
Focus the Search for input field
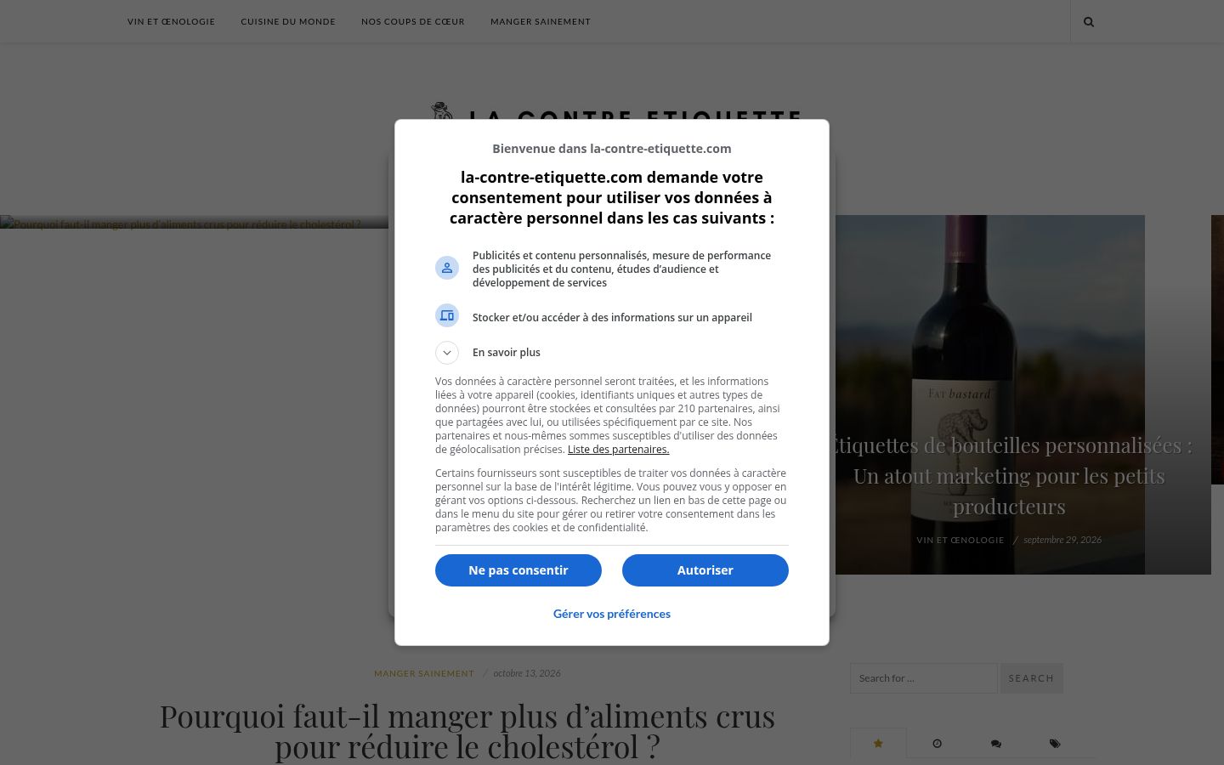click(924, 678)
